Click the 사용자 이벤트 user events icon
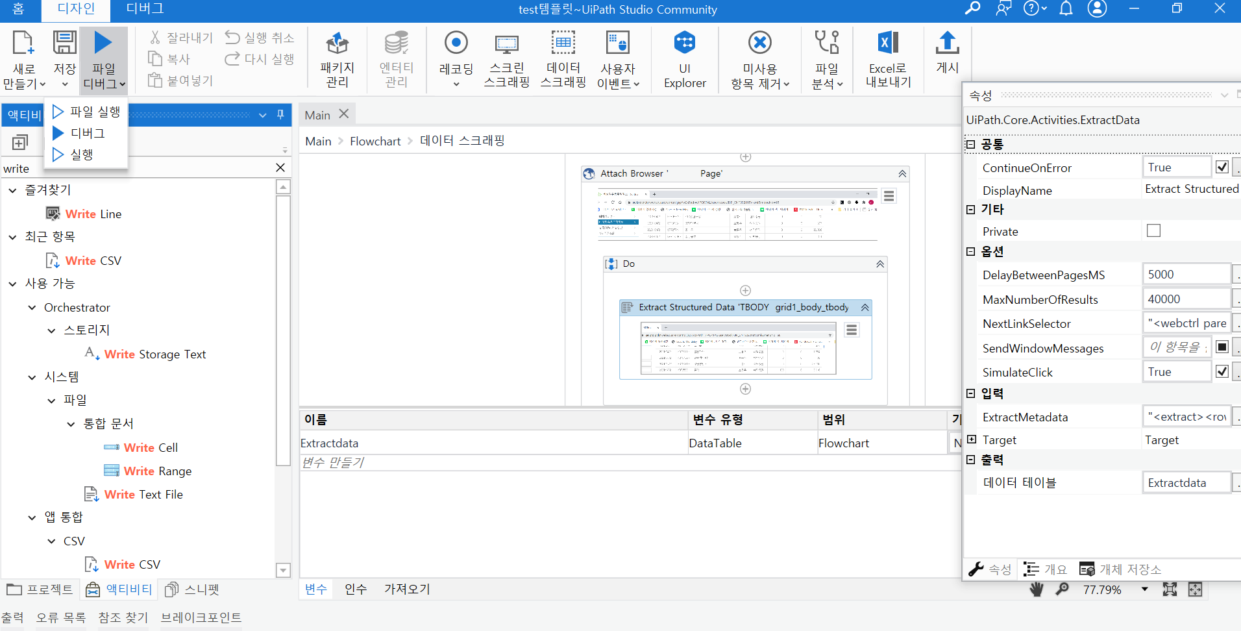The image size is (1241, 631). pos(617,43)
